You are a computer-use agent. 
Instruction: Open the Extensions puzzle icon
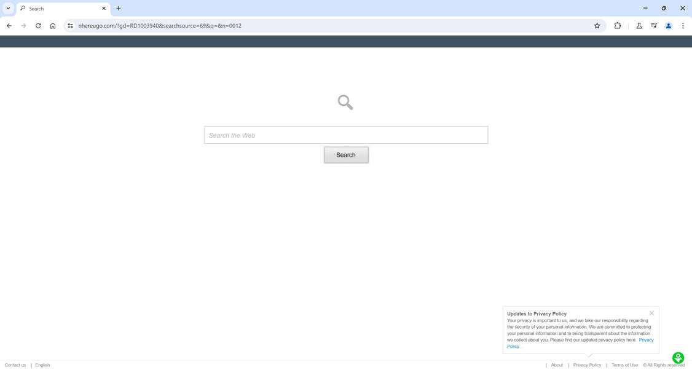pyautogui.click(x=618, y=26)
